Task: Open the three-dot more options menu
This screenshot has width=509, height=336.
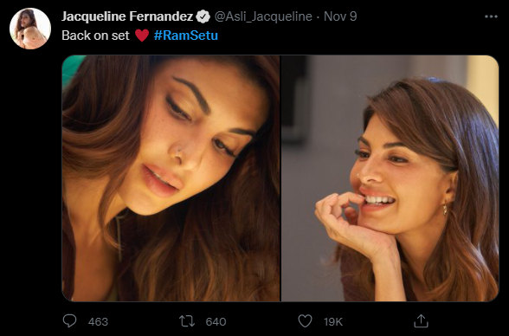Action: [x=491, y=16]
